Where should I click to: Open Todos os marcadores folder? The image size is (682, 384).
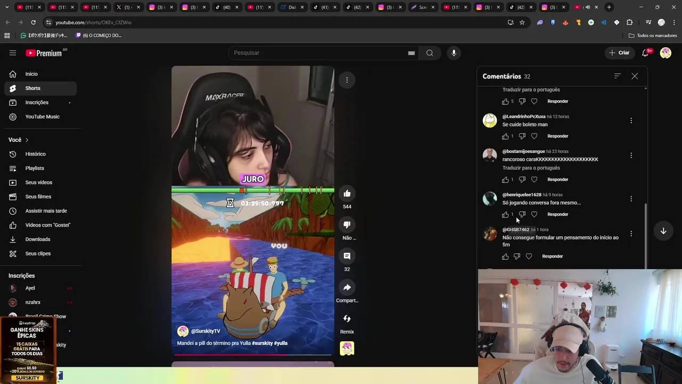[x=653, y=35]
